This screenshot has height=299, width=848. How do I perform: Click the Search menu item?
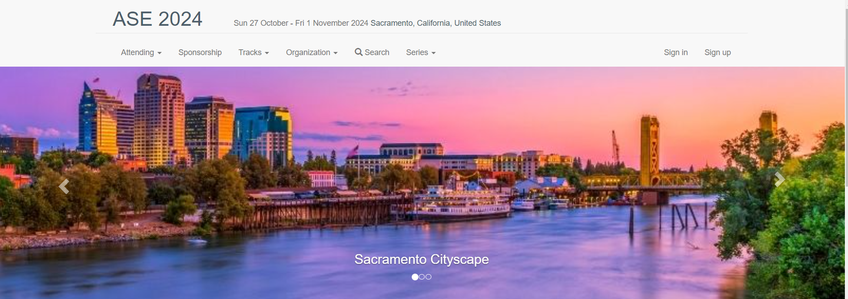(x=372, y=52)
